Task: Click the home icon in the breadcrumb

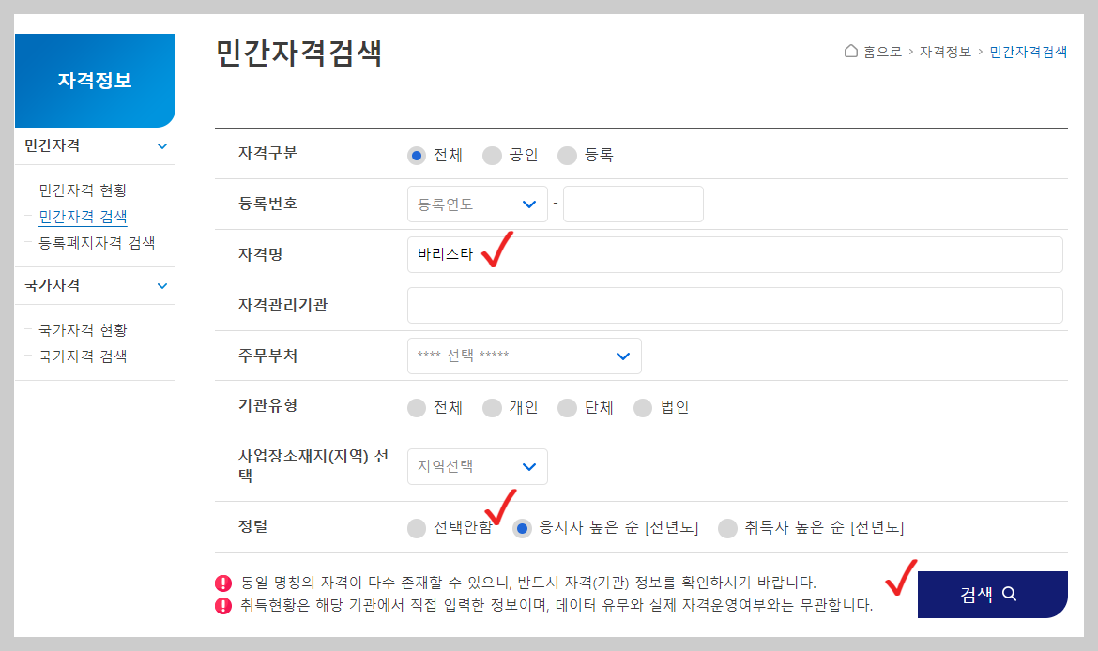Action: [850, 53]
